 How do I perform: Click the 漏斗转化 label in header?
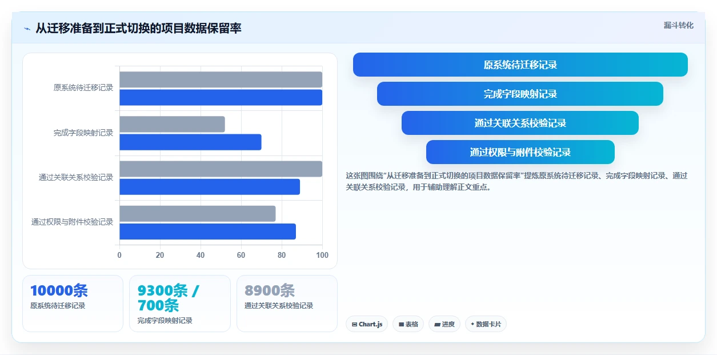(x=679, y=25)
